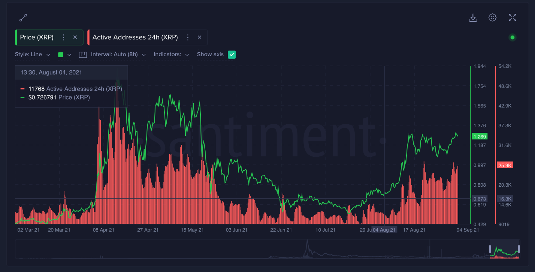Download the chart using the download icon
This screenshot has height=272, width=535.
[473, 17]
